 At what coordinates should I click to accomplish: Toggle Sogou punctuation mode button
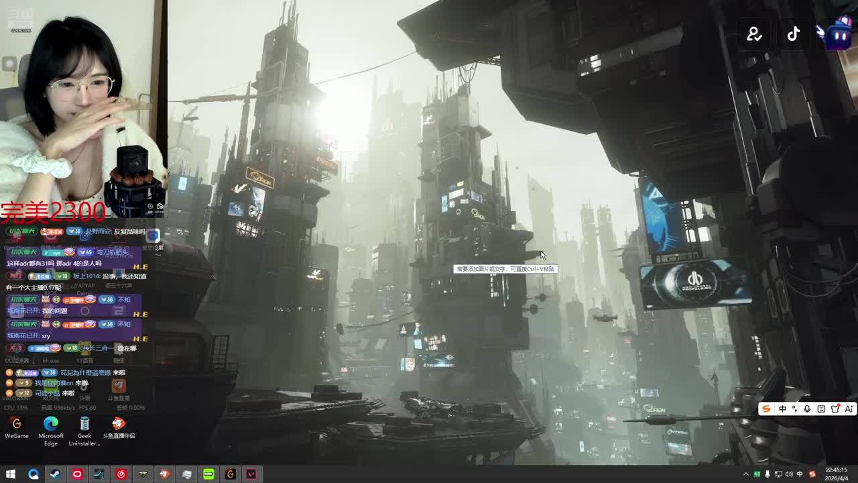[795, 409]
